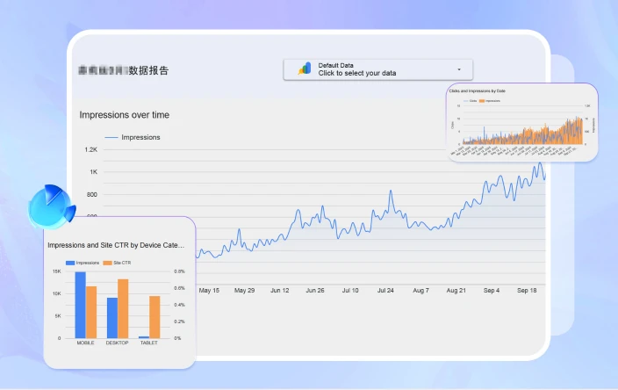Click the orange DESKTOP Site CTR bar
The height and width of the screenshot is (390, 618).
(x=123, y=308)
